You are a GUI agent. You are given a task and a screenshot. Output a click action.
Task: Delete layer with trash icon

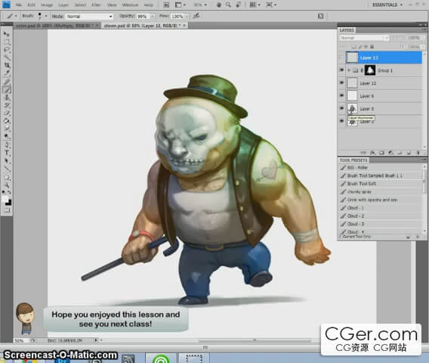click(418, 153)
